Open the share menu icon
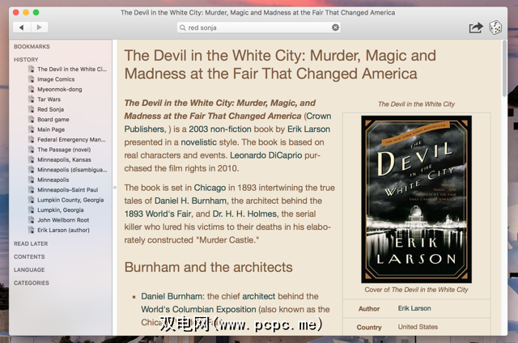 pos(476,28)
